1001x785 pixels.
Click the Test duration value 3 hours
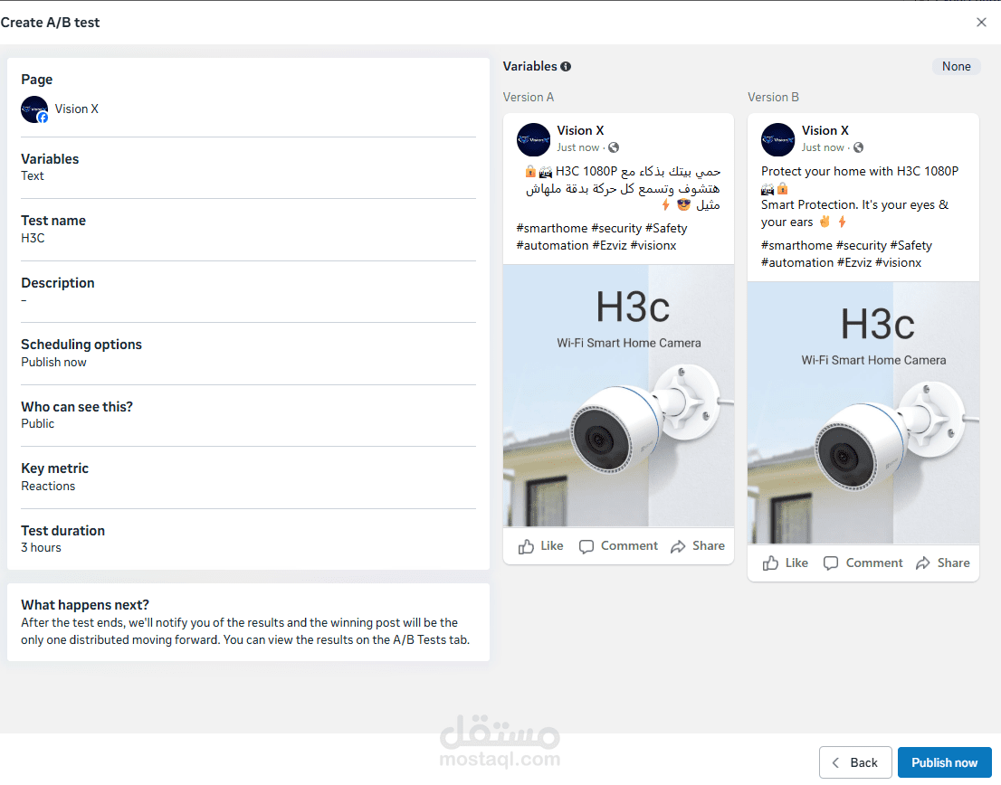point(41,548)
